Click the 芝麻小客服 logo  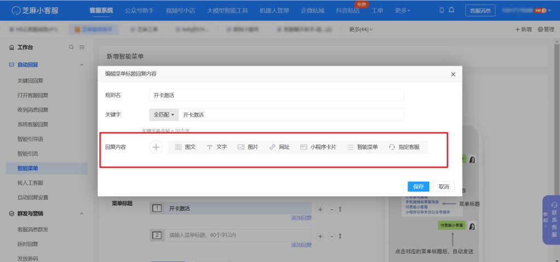pos(35,10)
